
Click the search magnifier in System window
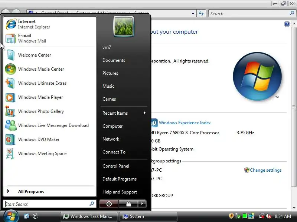pos(292,13)
